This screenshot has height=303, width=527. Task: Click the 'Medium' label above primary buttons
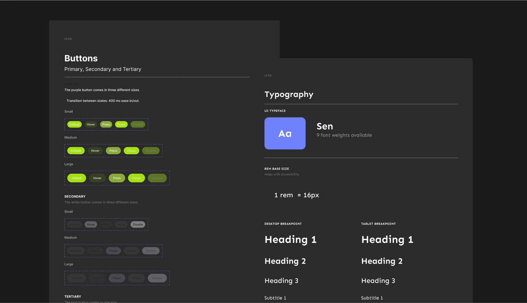tap(71, 138)
